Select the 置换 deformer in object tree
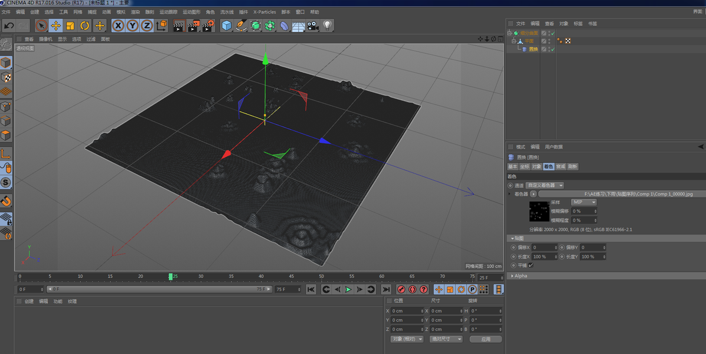 click(x=534, y=49)
